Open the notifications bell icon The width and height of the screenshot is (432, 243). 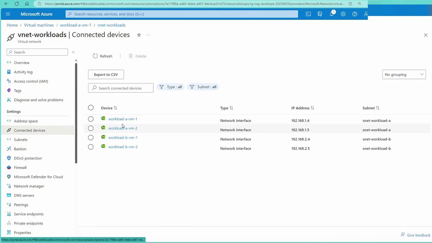(331, 14)
